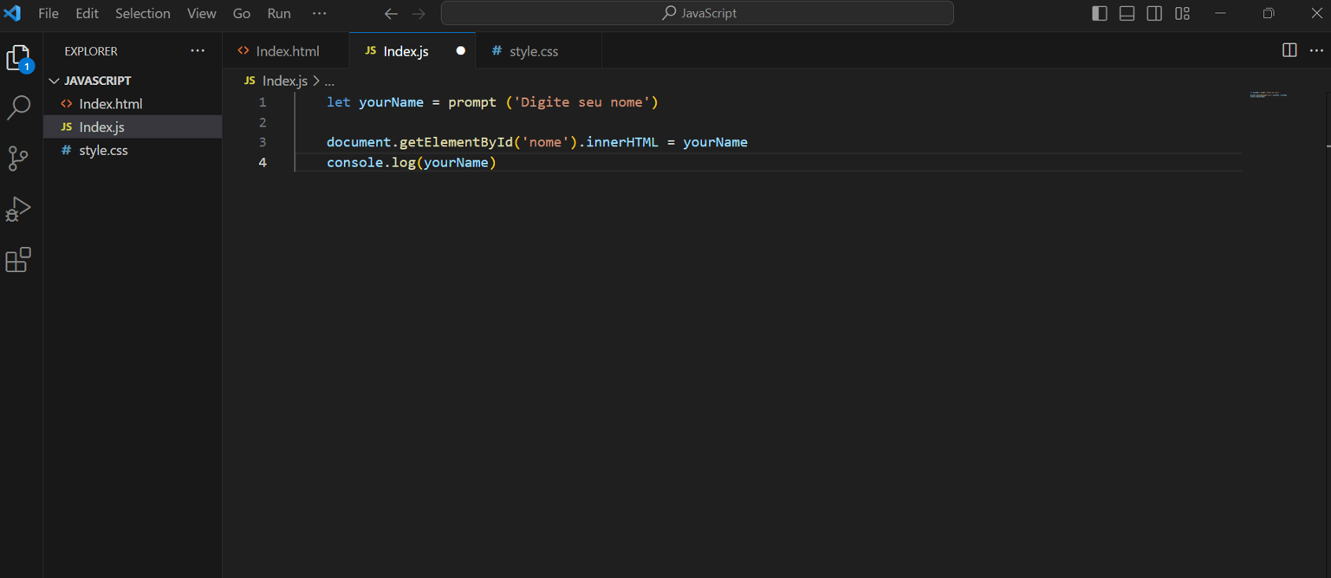Viewport: 1331px width, 578px height.
Task: Open the Extensions view icon
Action: click(18, 260)
